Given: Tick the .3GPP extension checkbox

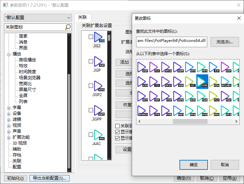Looking at the screenshot, I should [91, 110].
